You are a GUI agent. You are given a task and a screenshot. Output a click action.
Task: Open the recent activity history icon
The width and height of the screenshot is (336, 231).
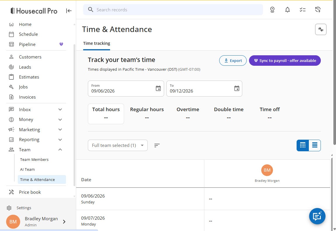point(318,10)
